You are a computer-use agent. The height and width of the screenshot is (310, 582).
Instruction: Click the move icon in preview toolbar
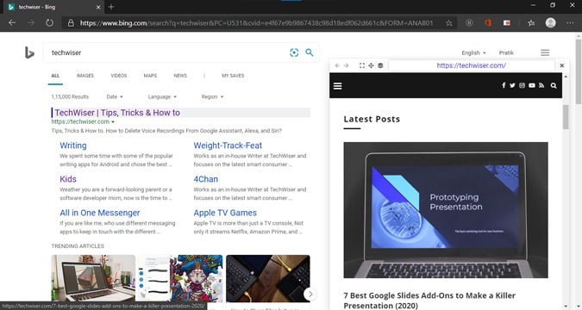point(371,65)
